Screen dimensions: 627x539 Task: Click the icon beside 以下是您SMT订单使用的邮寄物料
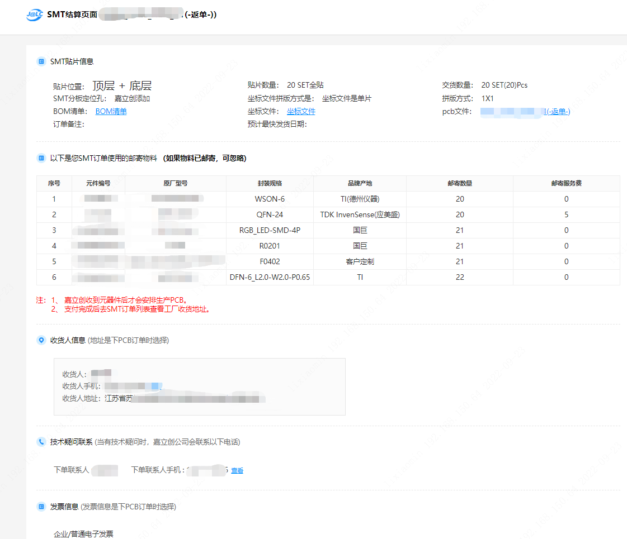click(x=41, y=158)
